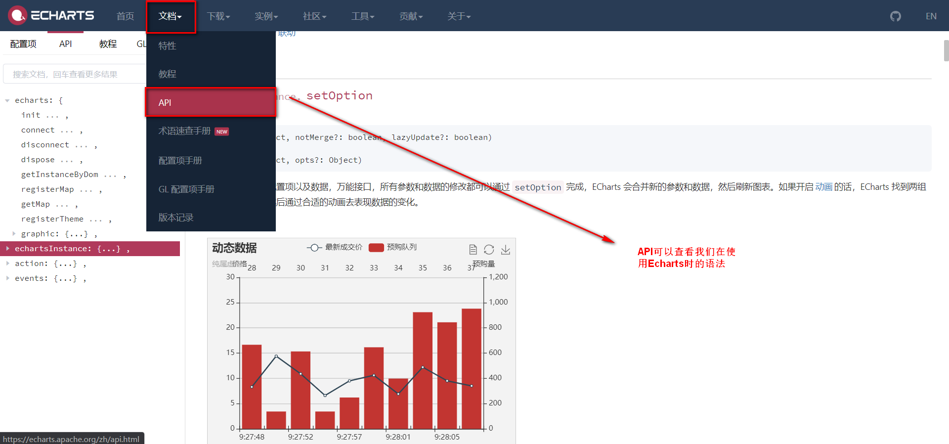Open chart data view icon

(x=473, y=250)
